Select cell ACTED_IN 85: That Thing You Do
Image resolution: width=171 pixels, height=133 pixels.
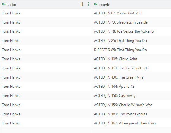(x=132, y=41)
